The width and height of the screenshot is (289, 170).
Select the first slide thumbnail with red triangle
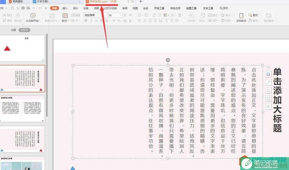22,48
